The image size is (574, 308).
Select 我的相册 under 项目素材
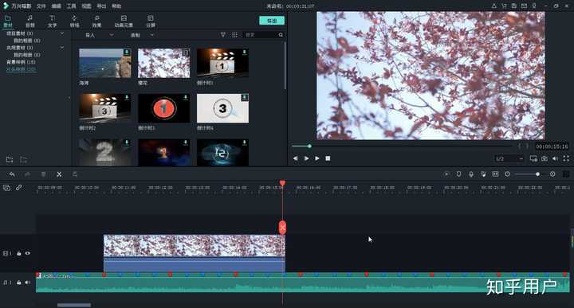coord(27,41)
